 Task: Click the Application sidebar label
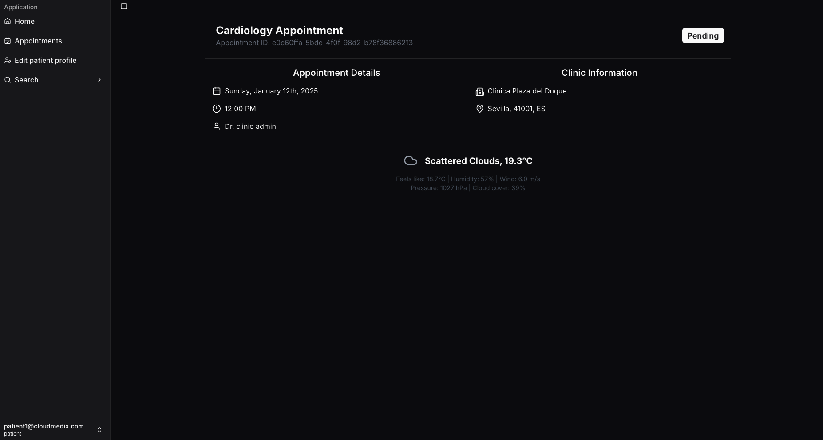(x=21, y=7)
